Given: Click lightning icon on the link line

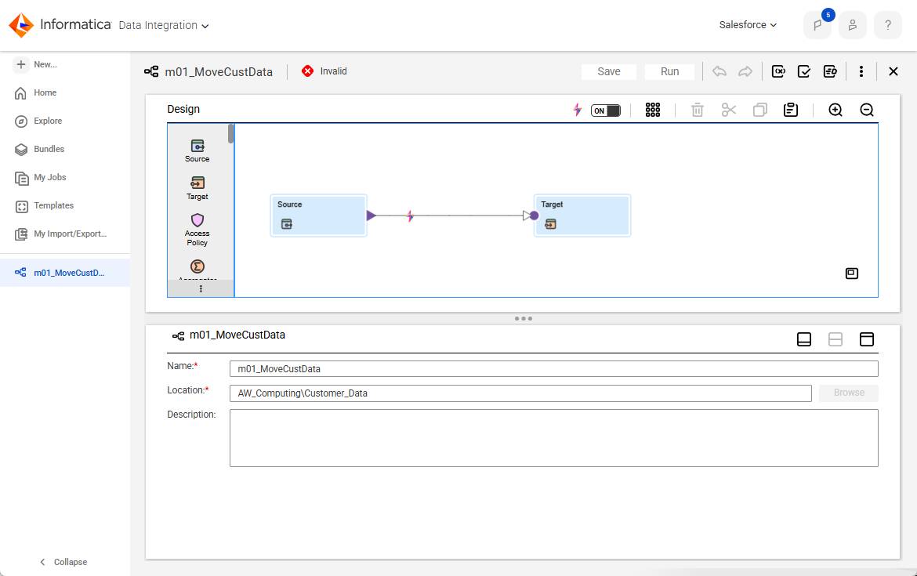Looking at the screenshot, I should (410, 216).
